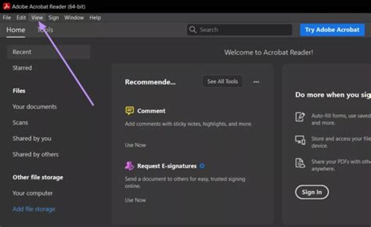Click the Sign In button
This screenshot has width=371, height=227.
click(312, 192)
